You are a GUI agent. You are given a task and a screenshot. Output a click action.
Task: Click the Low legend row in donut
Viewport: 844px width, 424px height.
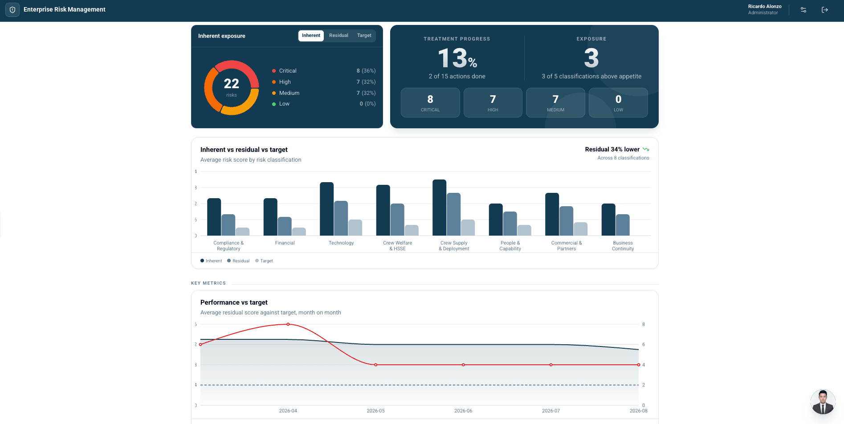[x=324, y=104]
